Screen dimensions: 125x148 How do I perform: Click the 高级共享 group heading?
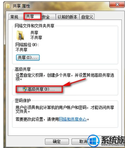[x=23, y=69]
